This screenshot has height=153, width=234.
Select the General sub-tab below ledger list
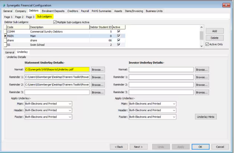9,52
